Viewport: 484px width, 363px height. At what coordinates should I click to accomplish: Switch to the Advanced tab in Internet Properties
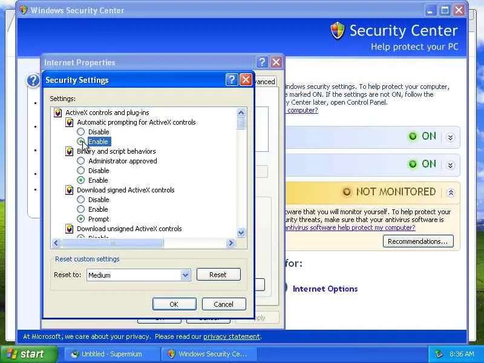click(264, 82)
